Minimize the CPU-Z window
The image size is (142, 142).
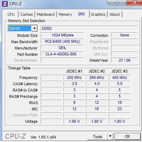(112, 2)
